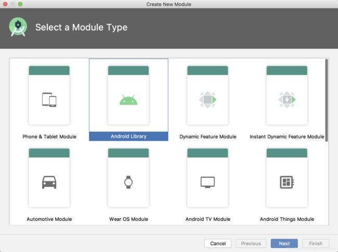Close the Create New Module window
The width and height of the screenshot is (338, 252).
point(5,4)
